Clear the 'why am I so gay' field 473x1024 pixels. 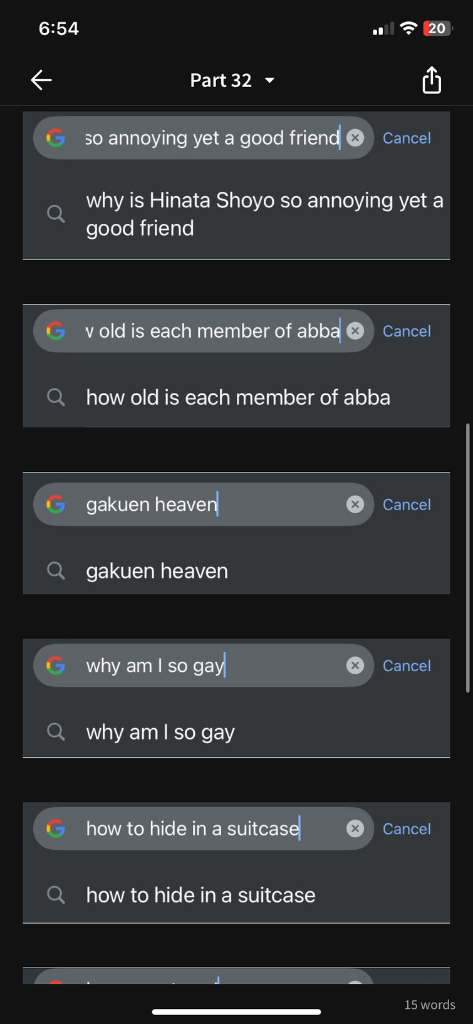pyautogui.click(x=355, y=666)
